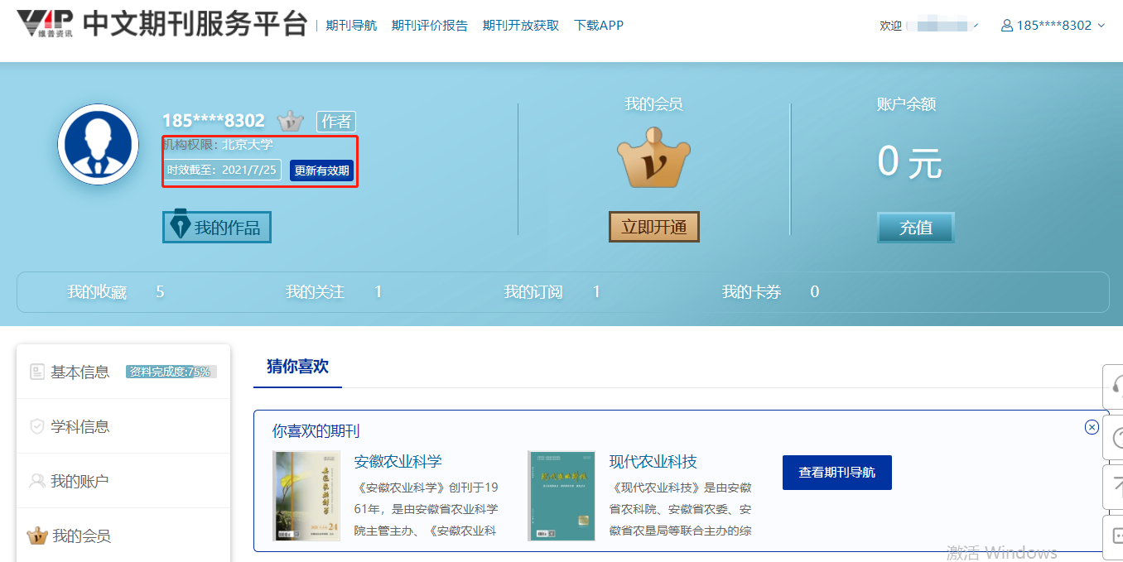Click the crown icon beside 185****8302
1123x562 pixels.
click(x=290, y=121)
